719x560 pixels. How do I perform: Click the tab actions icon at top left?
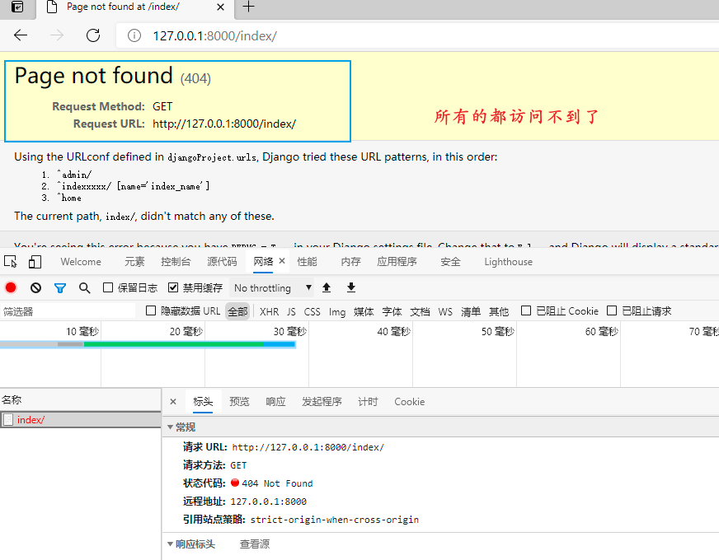pyautogui.click(x=17, y=7)
